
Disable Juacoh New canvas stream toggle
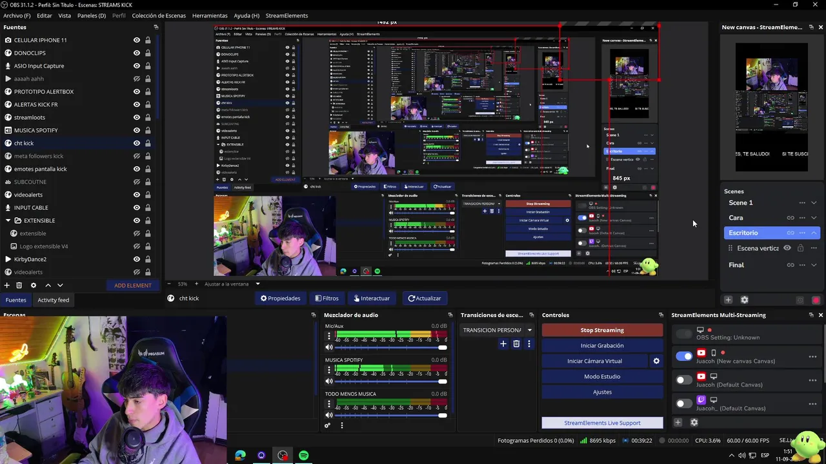[683, 356]
